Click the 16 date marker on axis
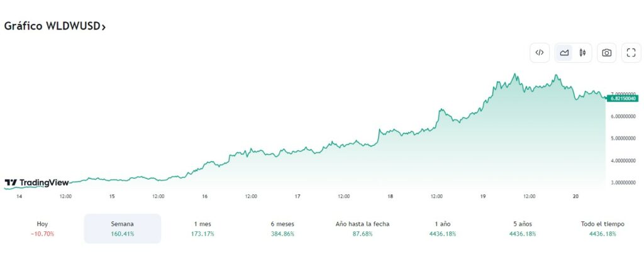This screenshot has height=254, width=644. 205,196
